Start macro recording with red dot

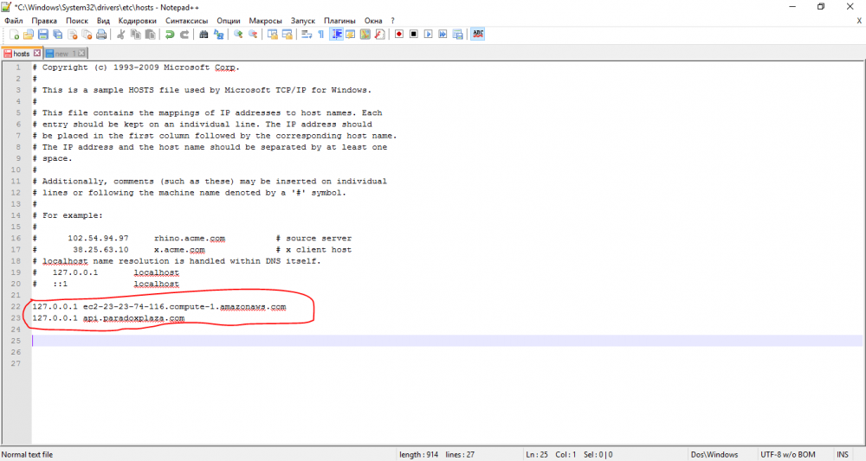[x=398, y=35]
